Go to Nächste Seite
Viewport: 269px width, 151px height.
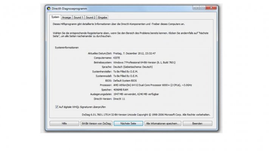point(128,123)
